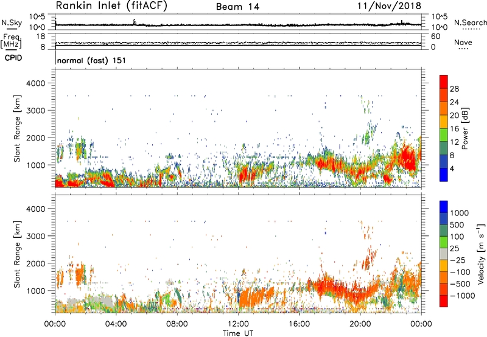Click the velocity panel 'Slant Range [km]' label
This screenshot has height=337, width=487.
pyautogui.click(x=17, y=254)
